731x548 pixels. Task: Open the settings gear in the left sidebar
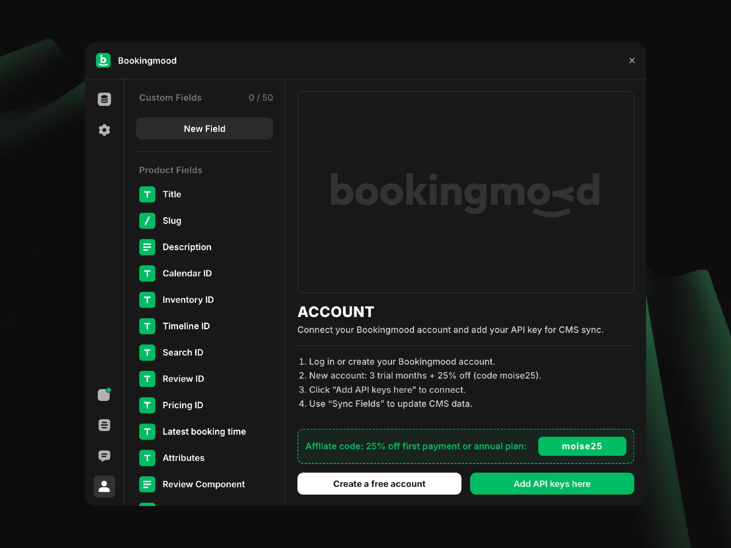(105, 130)
